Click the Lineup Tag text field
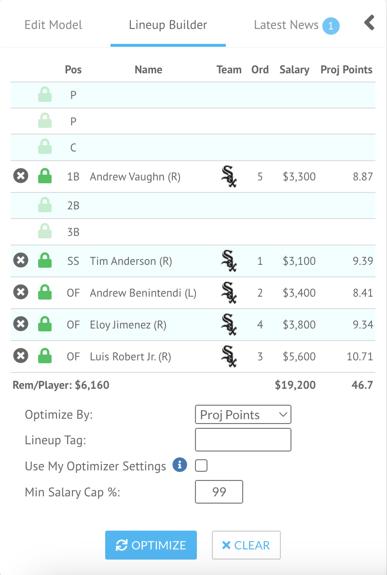This screenshot has height=575, width=387. coord(243,440)
